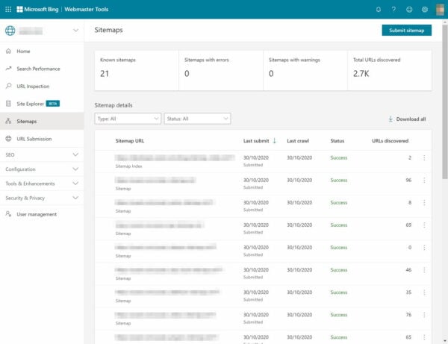Go to Search Performance page

tap(38, 69)
